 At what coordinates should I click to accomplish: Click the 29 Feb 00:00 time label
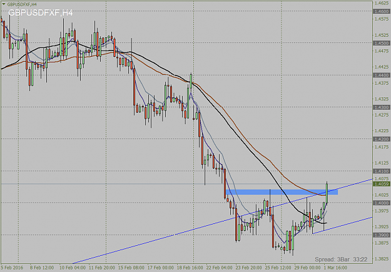coord(307,268)
